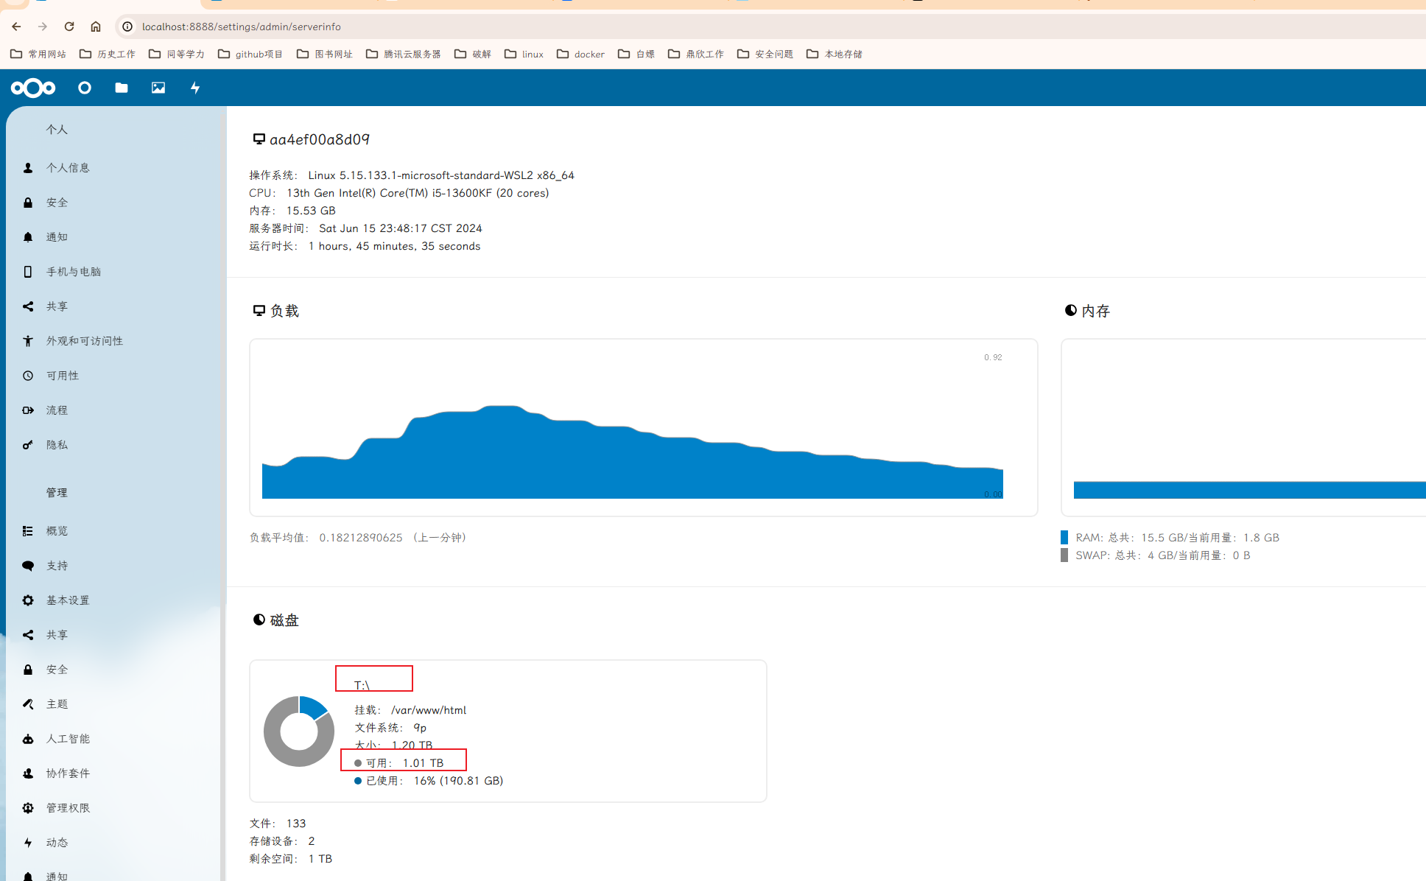Open 基本设置 admin settings
Screen dimensions: 1426x881
coord(69,600)
